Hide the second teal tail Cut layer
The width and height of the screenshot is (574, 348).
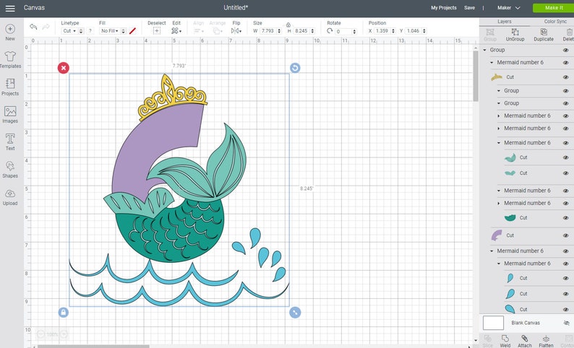tap(565, 173)
